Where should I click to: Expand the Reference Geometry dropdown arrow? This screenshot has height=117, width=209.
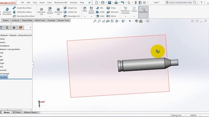(125, 17)
